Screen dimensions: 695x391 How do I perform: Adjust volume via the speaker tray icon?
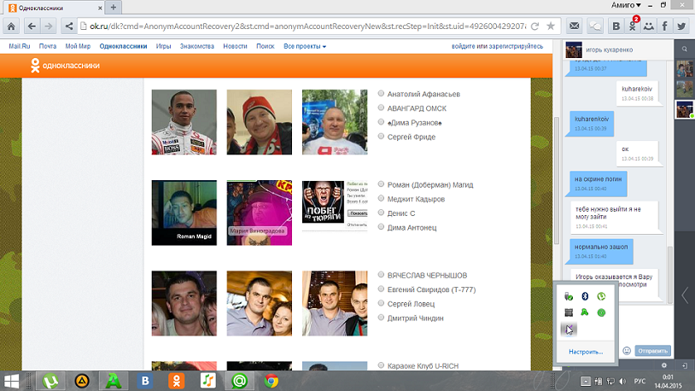coord(622,382)
